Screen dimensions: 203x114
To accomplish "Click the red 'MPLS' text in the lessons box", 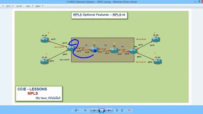I will click(x=33, y=93).
